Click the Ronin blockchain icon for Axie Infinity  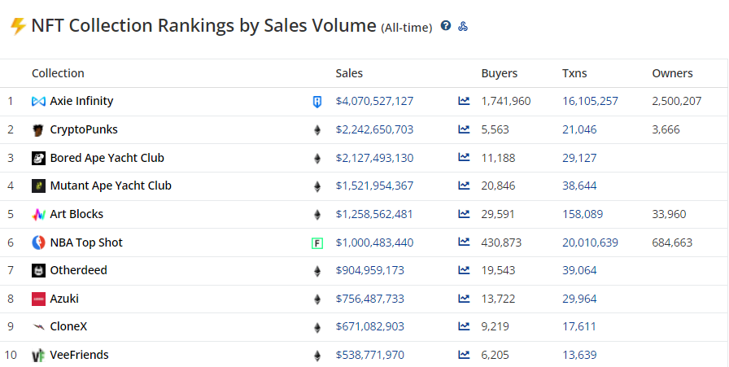click(x=317, y=102)
